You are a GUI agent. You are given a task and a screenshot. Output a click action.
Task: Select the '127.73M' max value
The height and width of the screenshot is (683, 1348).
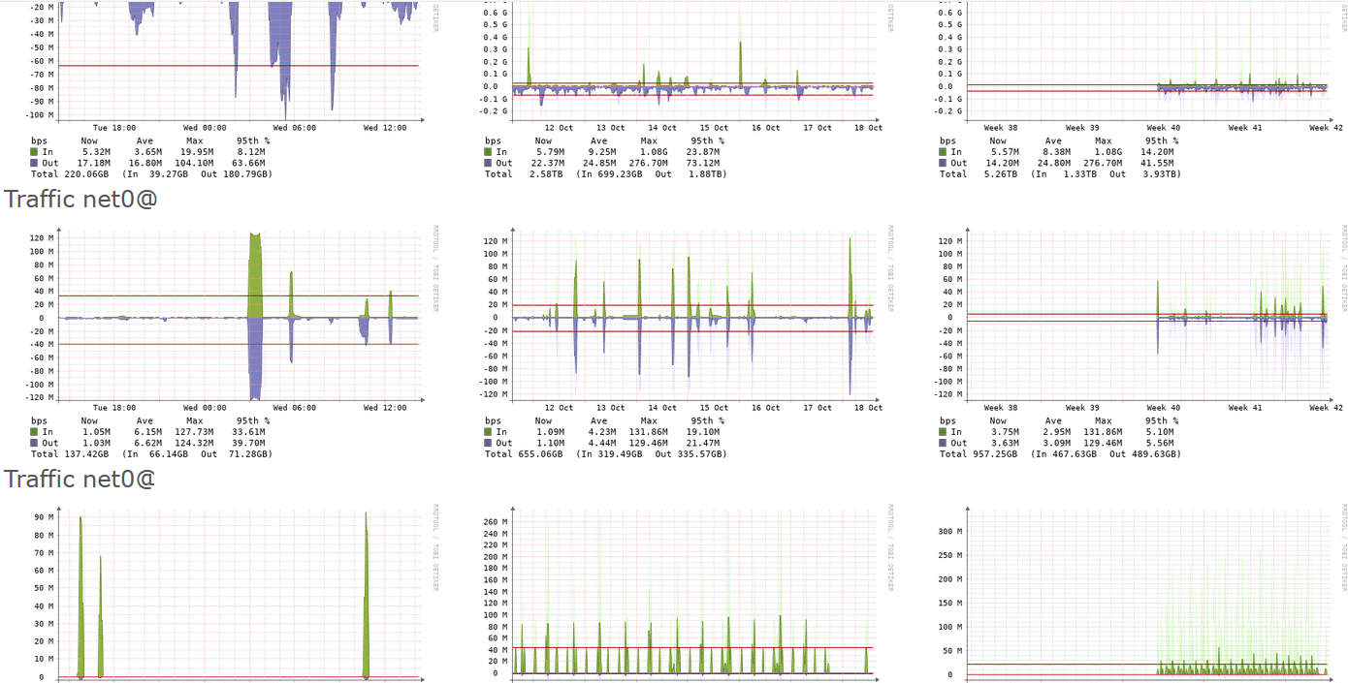[195, 432]
